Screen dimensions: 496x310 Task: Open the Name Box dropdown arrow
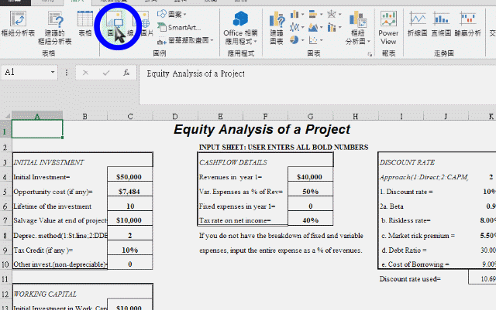coord(53,73)
